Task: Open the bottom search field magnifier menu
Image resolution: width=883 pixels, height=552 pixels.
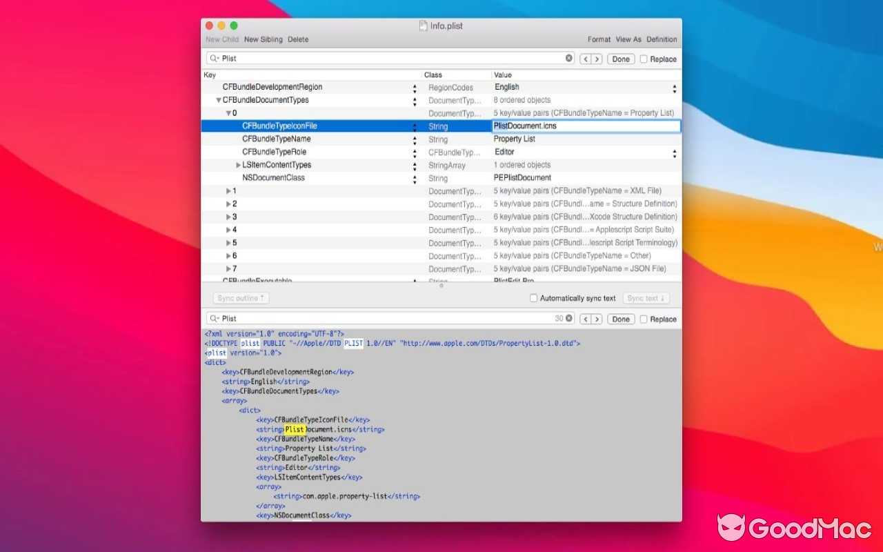Action: (214, 318)
